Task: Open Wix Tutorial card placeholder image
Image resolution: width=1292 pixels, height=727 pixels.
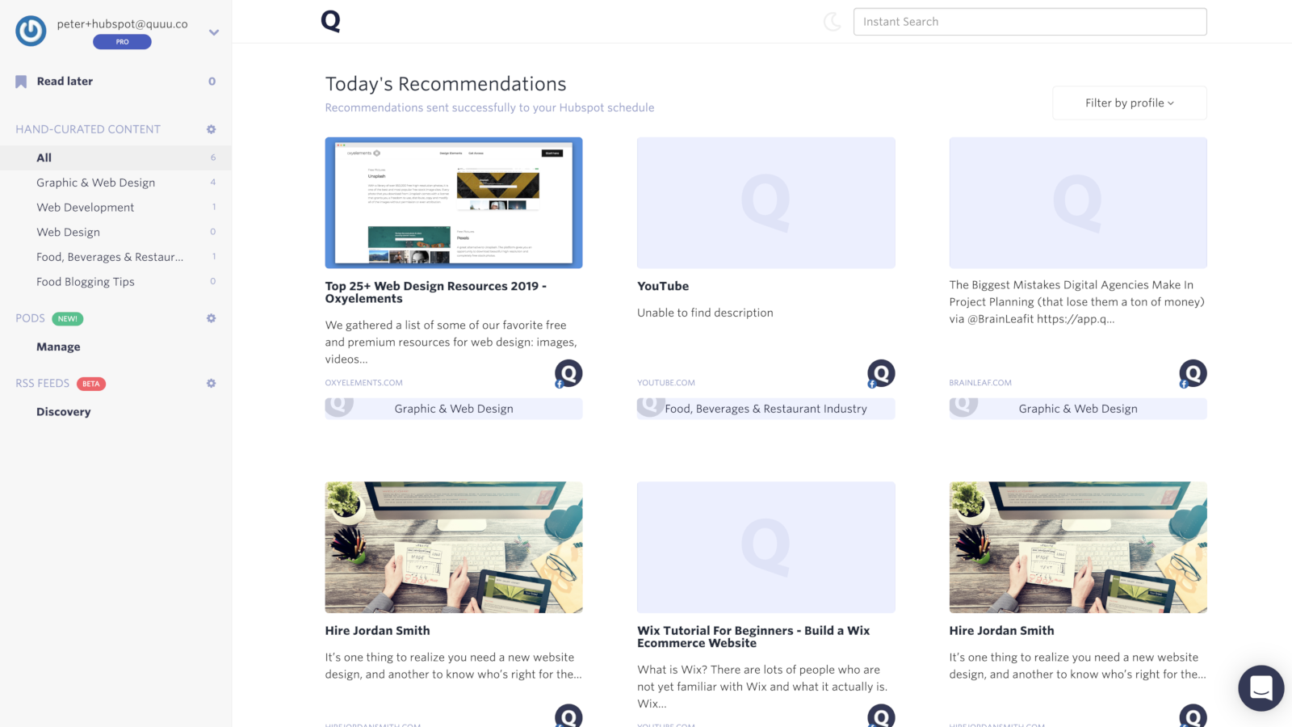Action: (766, 548)
